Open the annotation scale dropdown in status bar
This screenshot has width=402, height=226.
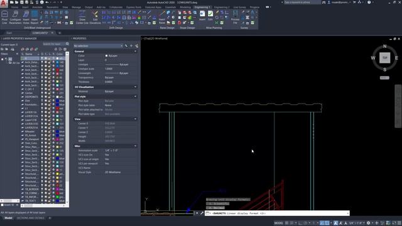357,223
